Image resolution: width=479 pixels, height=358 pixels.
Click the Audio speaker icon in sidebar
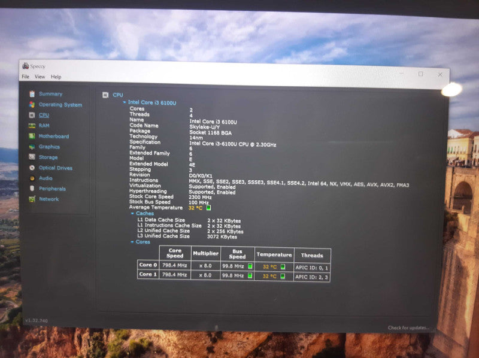pos(32,178)
